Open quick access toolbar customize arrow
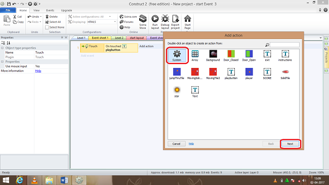This screenshot has width=329, height=185. [x=39, y=4]
